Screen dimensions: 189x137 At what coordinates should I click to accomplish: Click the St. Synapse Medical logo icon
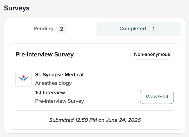pos(24,79)
